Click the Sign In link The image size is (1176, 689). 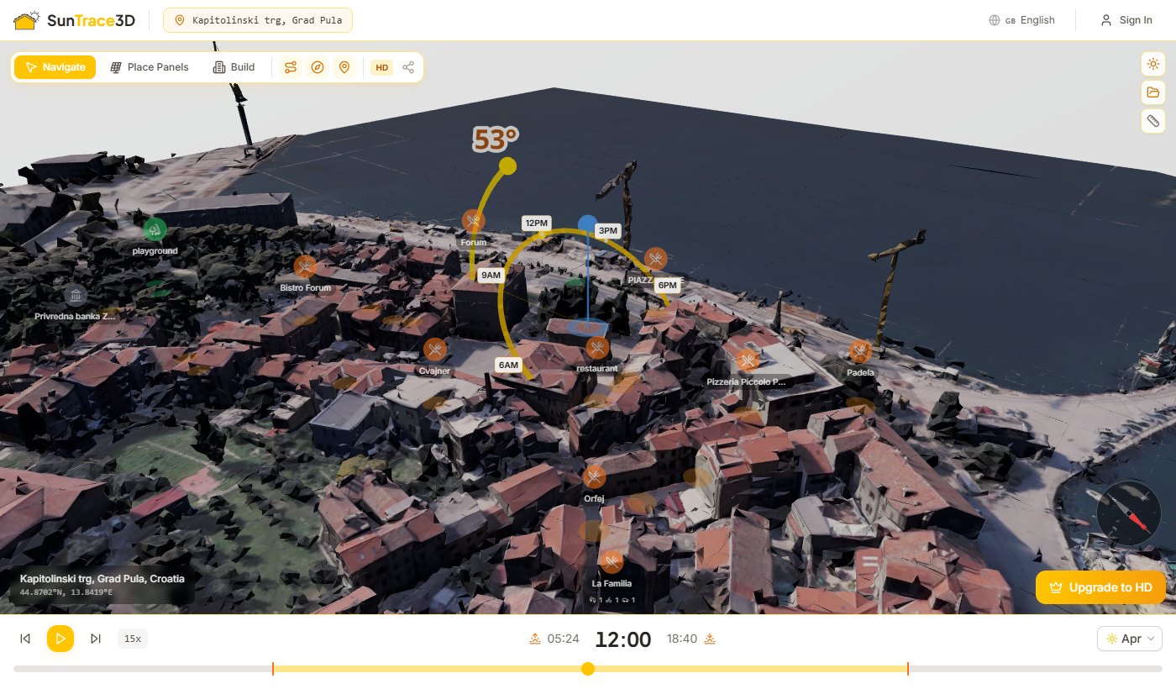point(1126,19)
